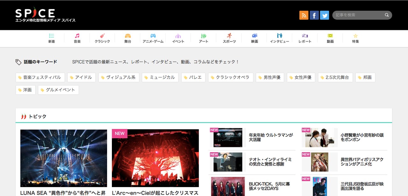The width and height of the screenshot is (408, 196).
Task: Read the 年末年始 ウルトラマンが大活躍 article
Action: (271, 137)
